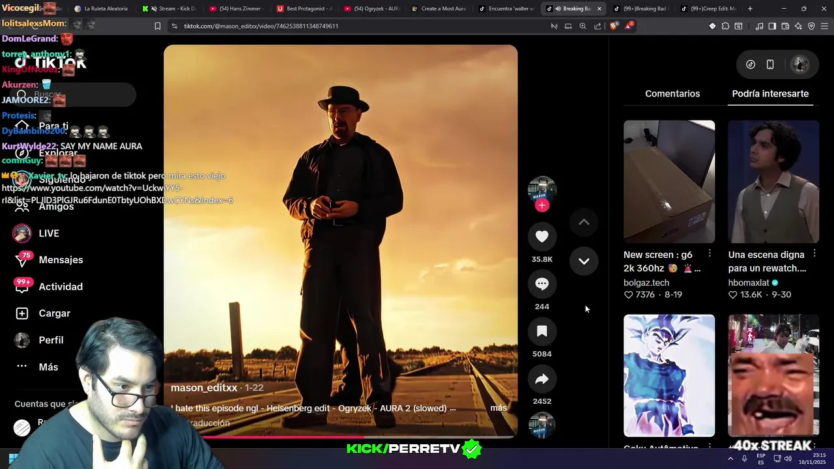Image resolution: width=834 pixels, height=469 pixels.
Task: Click Cargar plus square icon
Action: pyautogui.click(x=22, y=313)
